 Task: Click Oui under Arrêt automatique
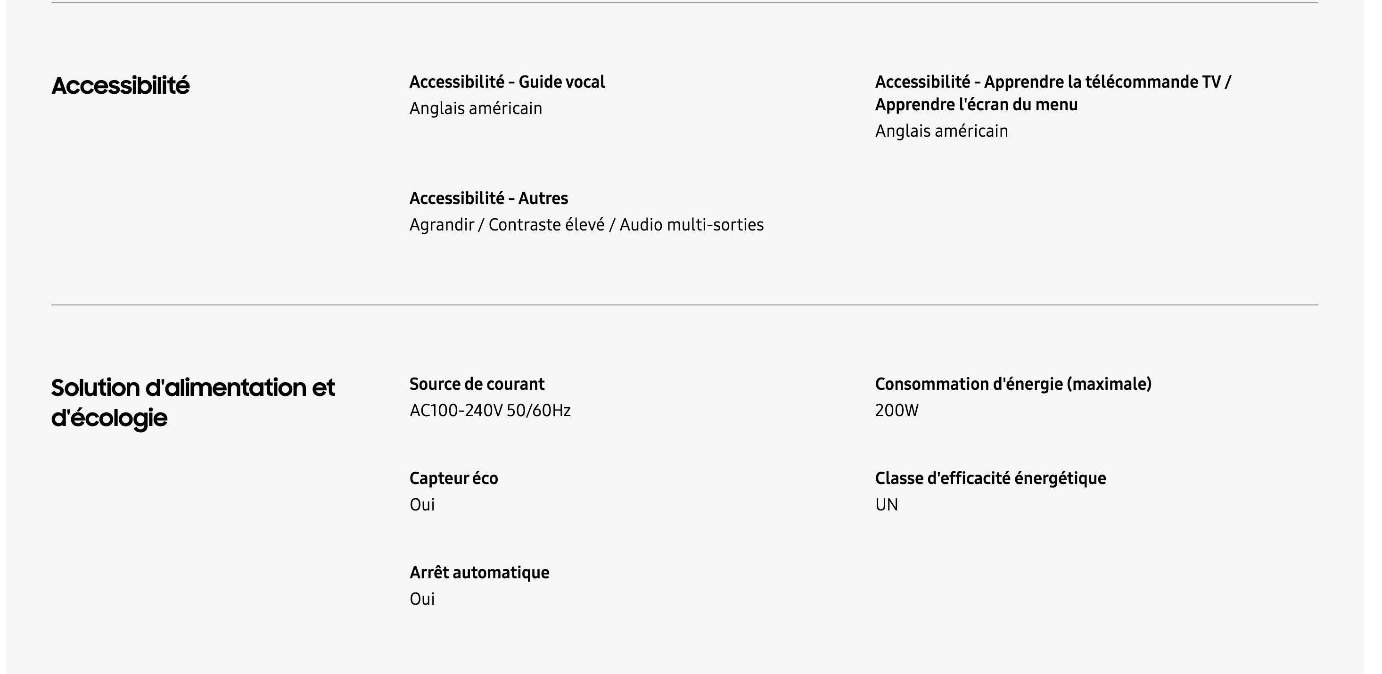422,599
